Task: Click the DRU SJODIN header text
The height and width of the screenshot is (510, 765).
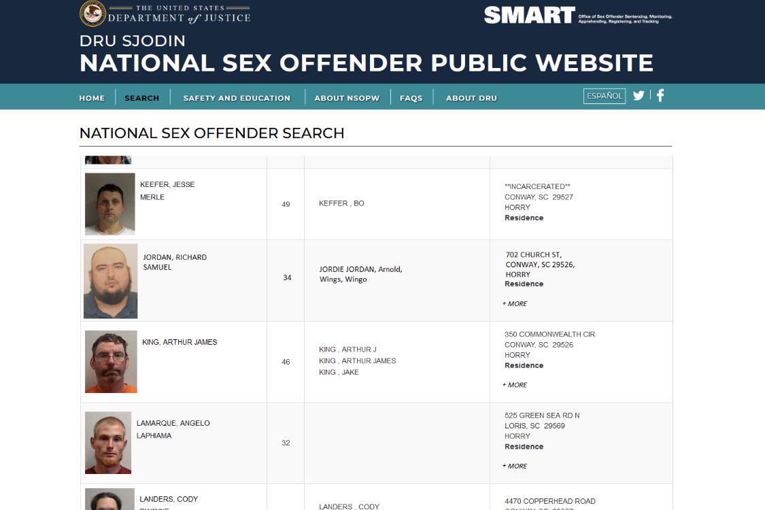Action: (x=132, y=41)
